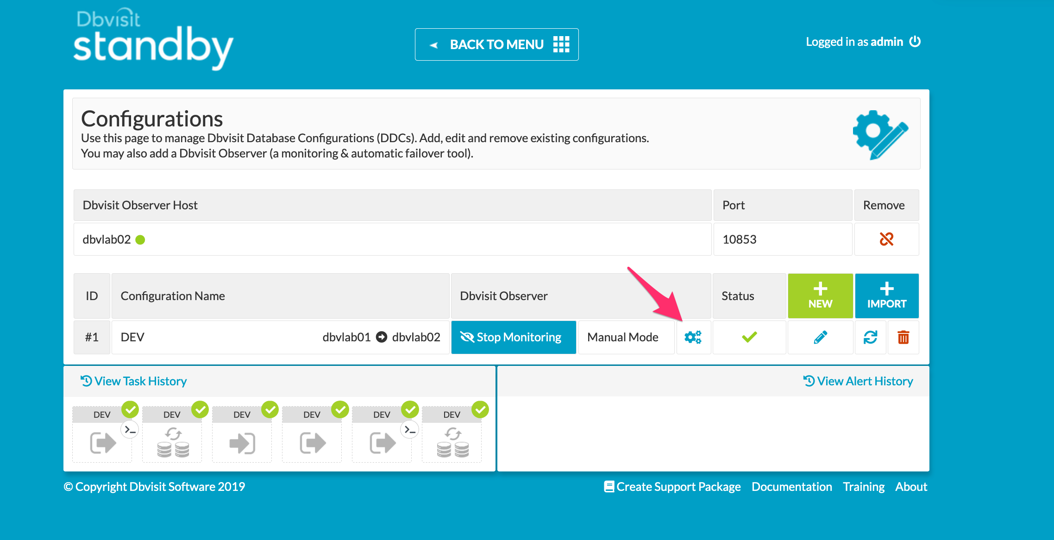Image resolution: width=1054 pixels, height=540 pixels.
Task: Click the #1 ID cell
Action: click(x=92, y=337)
